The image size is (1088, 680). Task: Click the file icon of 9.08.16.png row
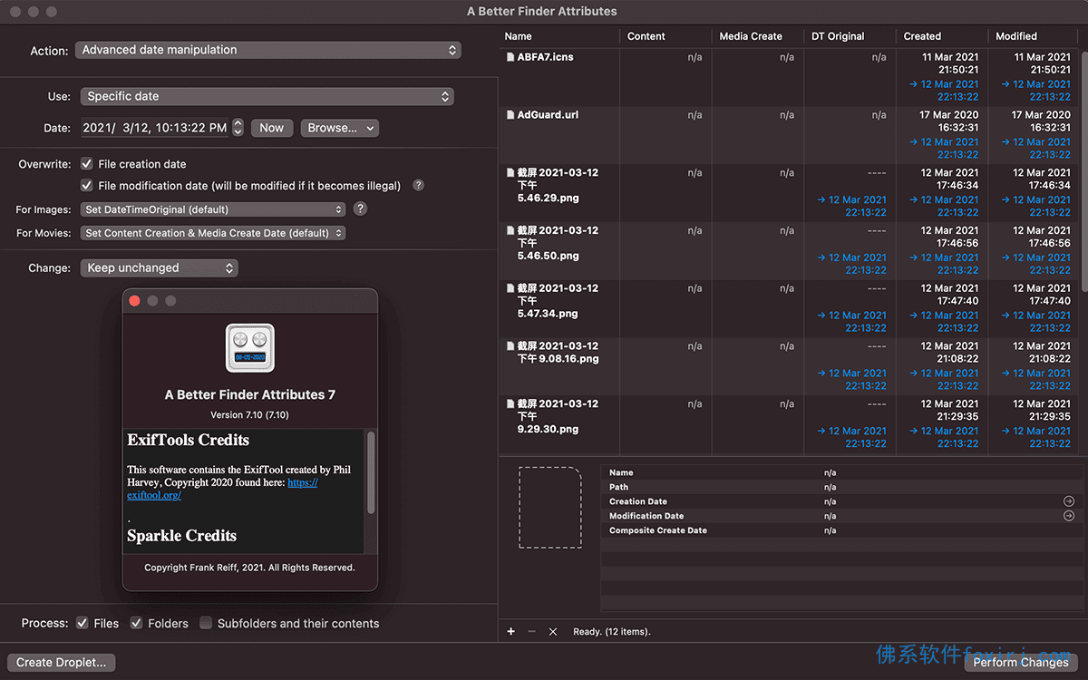click(x=510, y=346)
